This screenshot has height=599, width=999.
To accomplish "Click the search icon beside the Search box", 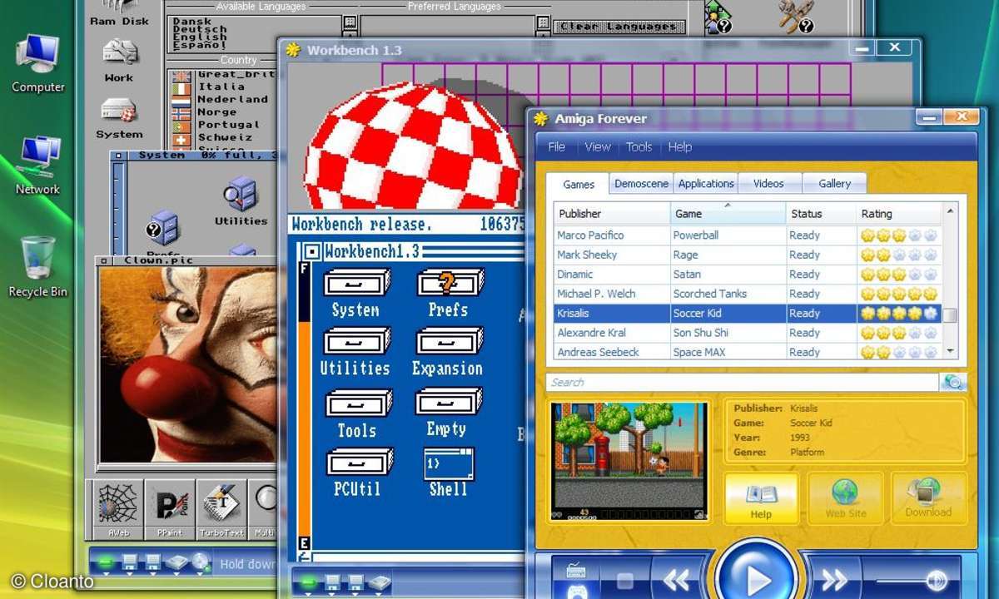I will pos(953,382).
